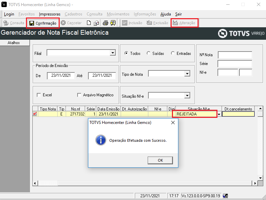Open the Consulta menu
The image size is (266, 200).
pyautogui.click(x=94, y=14)
